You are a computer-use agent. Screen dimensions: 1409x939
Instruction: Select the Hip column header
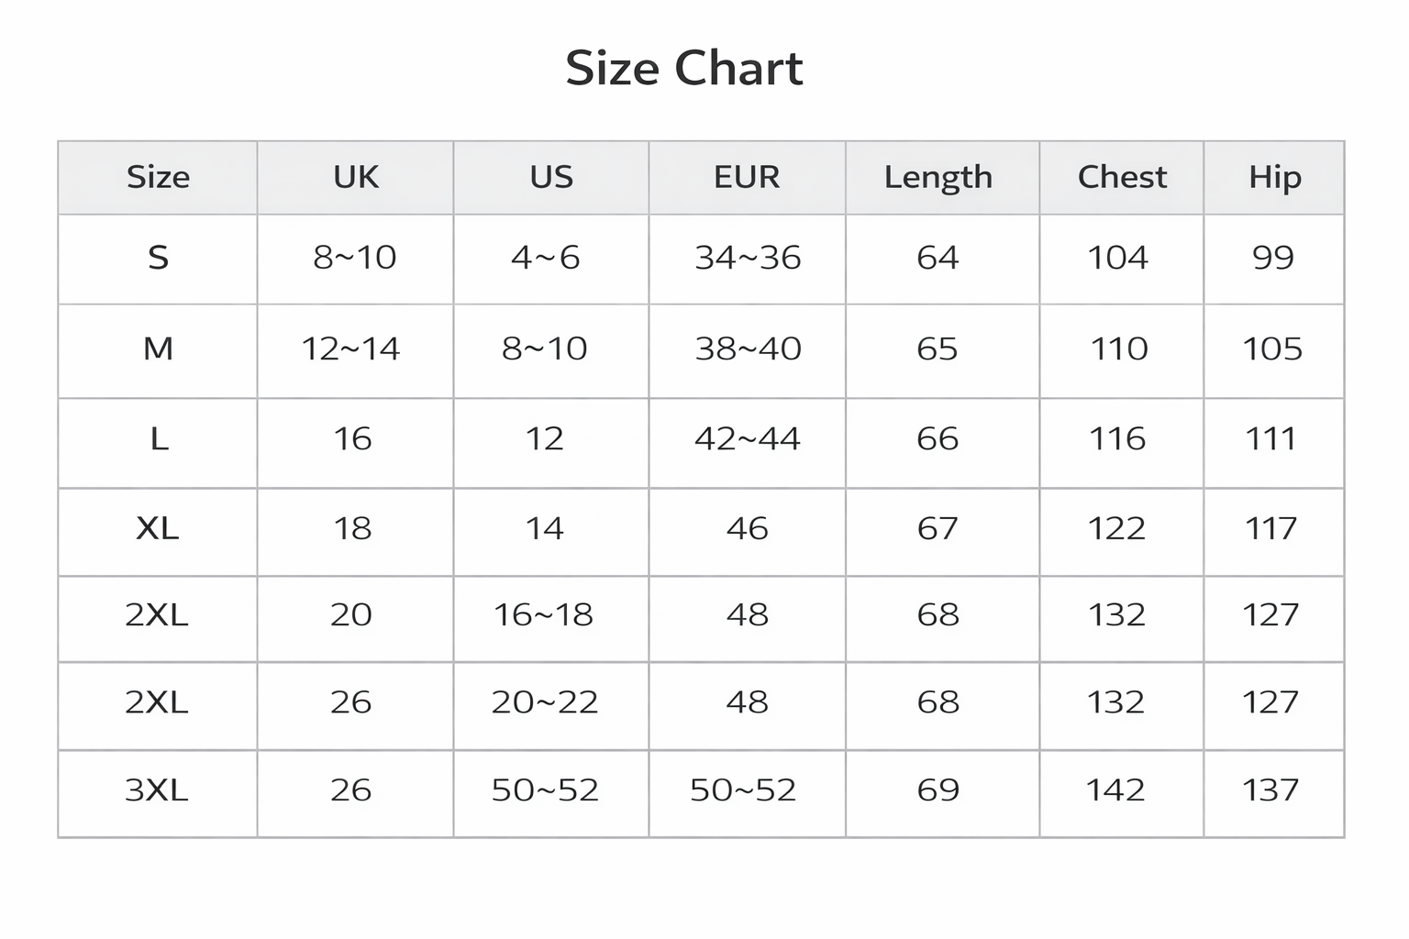[x=1274, y=177]
